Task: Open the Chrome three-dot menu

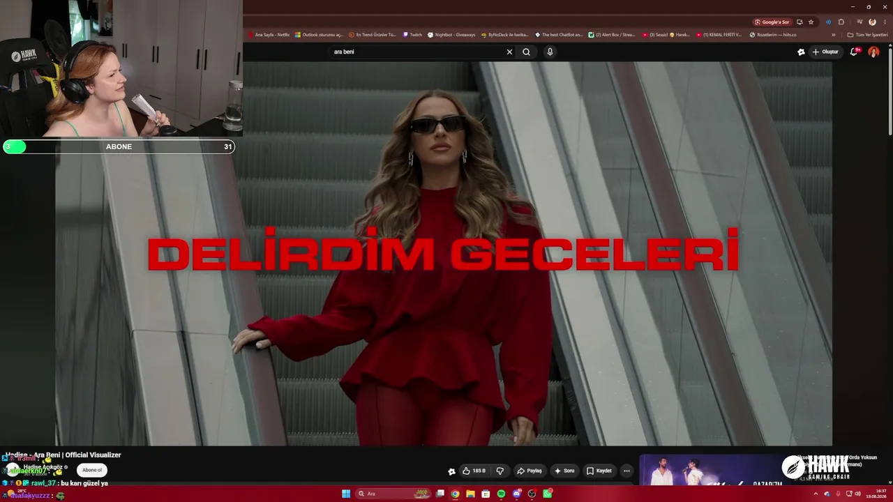Action: point(885,22)
